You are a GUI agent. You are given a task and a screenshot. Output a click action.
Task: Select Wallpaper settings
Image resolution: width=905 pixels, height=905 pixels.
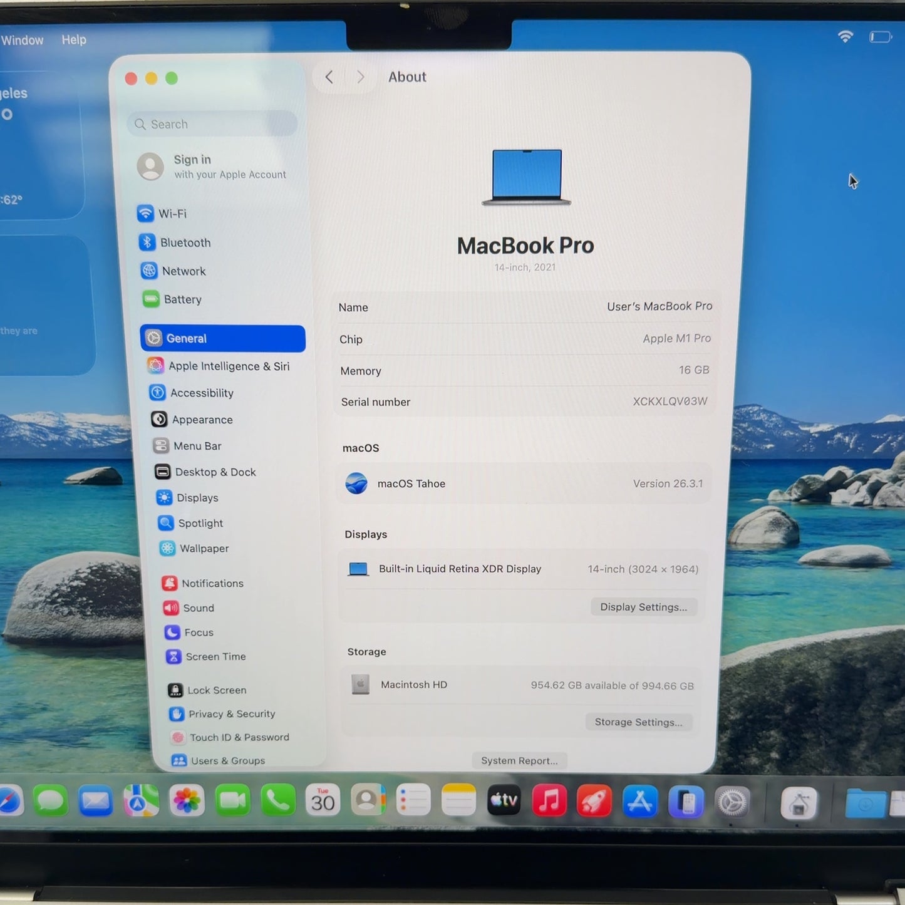194,548
